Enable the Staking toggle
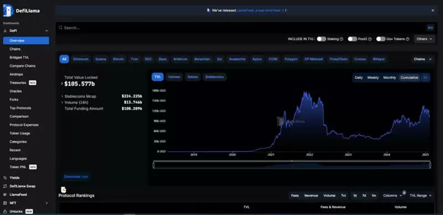The image size is (443, 215). tap(321, 39)
